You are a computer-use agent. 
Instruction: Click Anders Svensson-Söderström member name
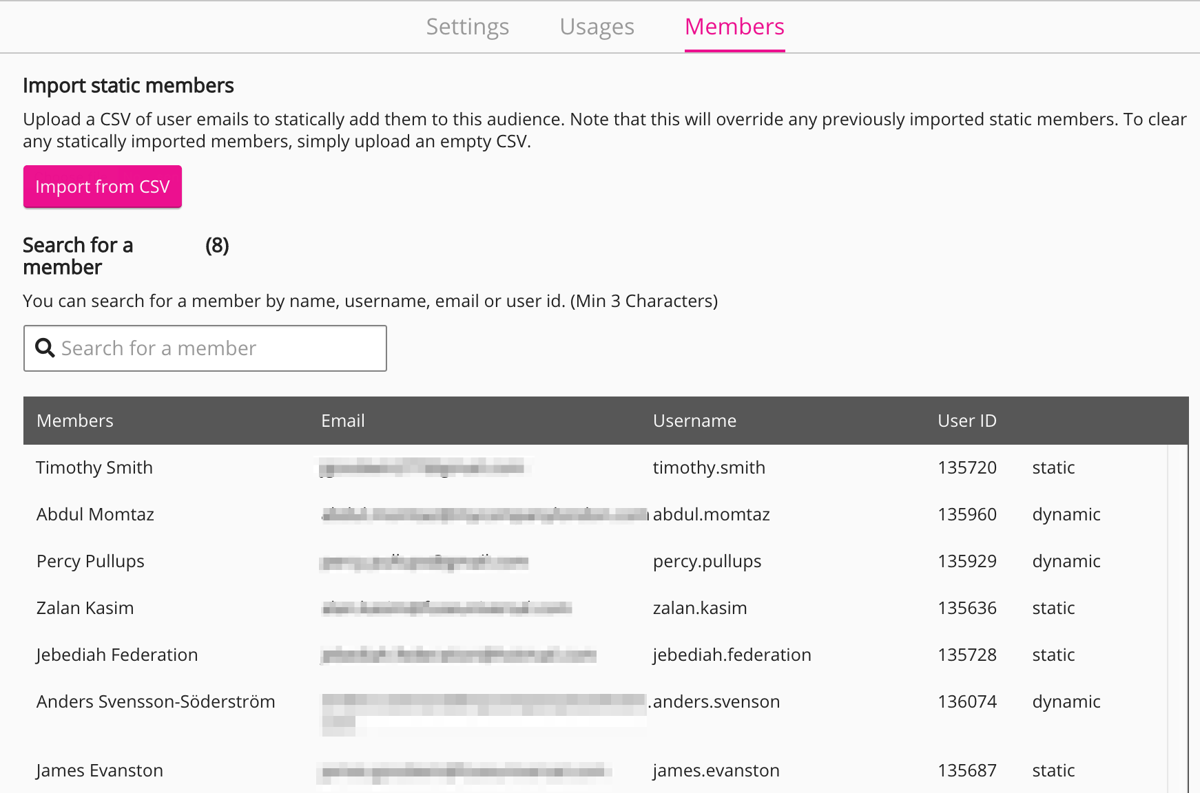[x=156, y=701]
